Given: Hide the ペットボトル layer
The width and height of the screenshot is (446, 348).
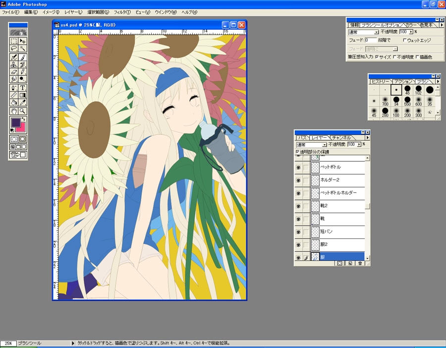Looking at the screenshot, I should click(x=298, y=168).
